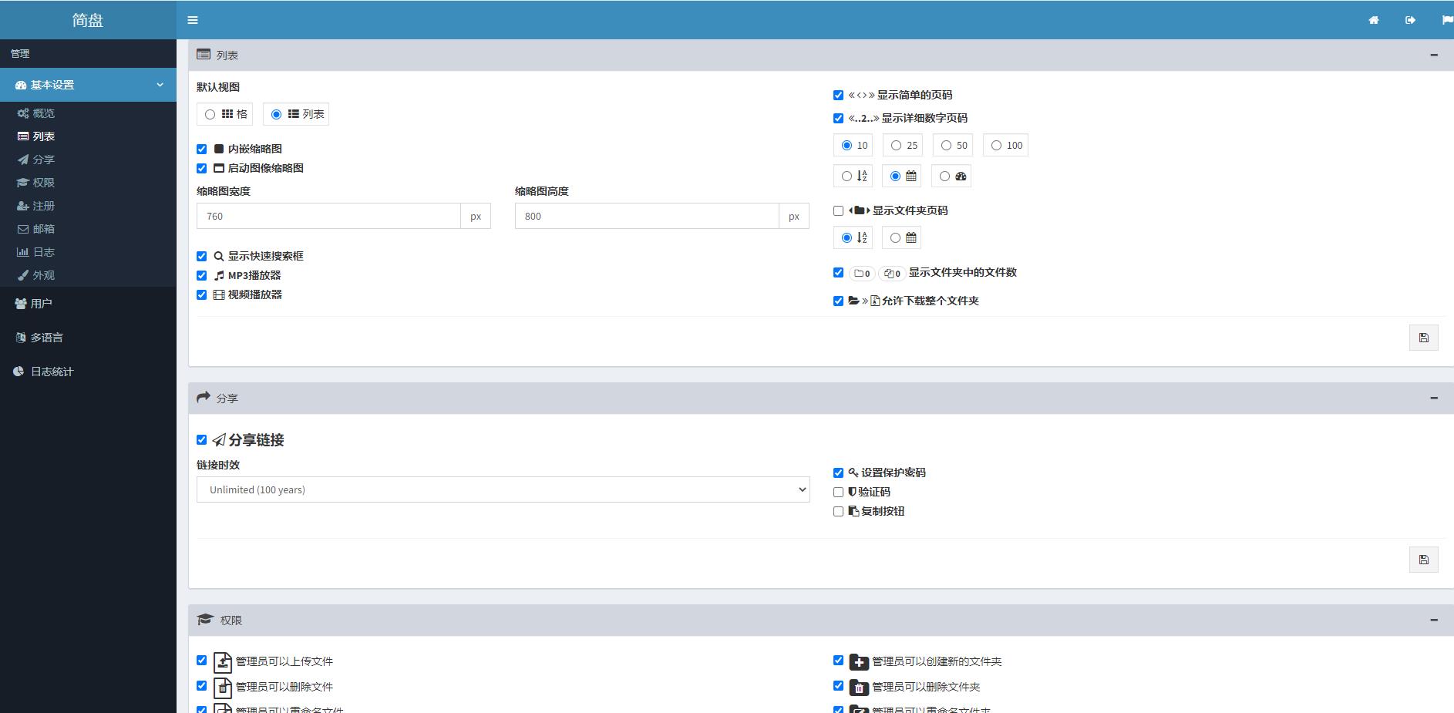Open the 链接时效 Unlimited dropdown
1454x713 pixels.
coord(503,489)
